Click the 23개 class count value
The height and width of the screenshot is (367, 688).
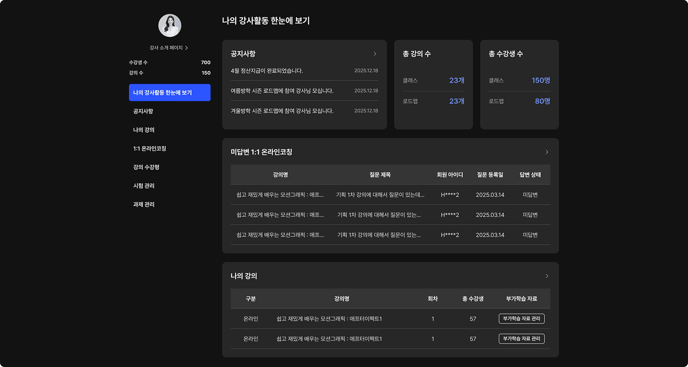pos(456,81)
